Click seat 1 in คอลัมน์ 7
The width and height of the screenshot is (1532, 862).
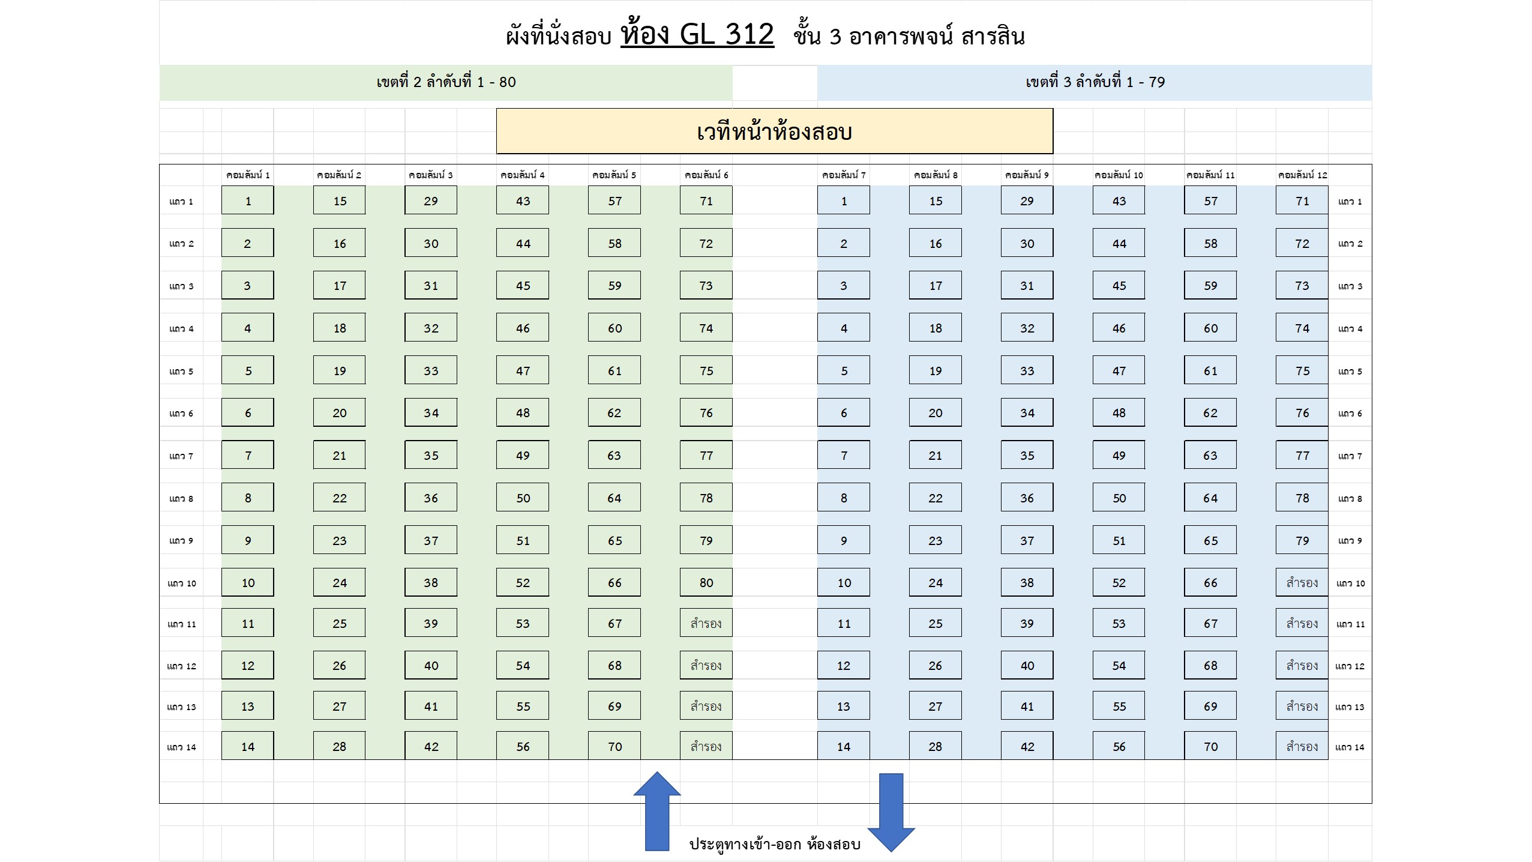pyautogui.click(x=843, y=201)
